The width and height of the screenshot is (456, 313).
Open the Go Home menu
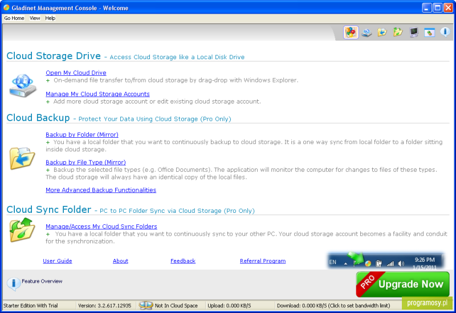tap(14, 18)
